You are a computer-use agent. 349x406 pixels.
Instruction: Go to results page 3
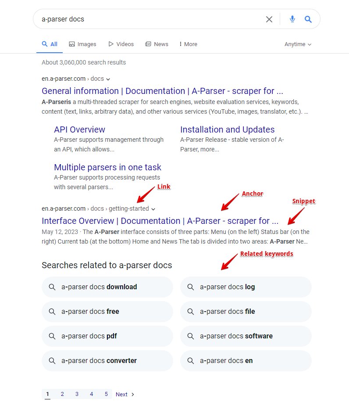[x=77, y=394]
